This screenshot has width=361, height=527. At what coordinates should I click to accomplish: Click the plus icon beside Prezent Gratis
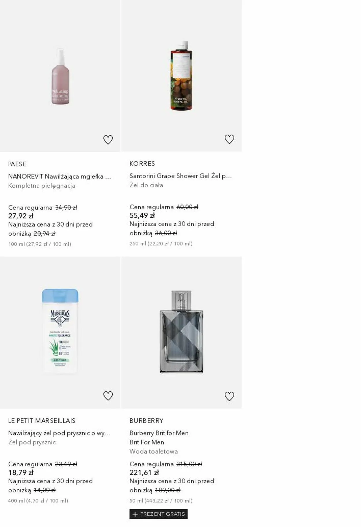[x=135, y=514]
